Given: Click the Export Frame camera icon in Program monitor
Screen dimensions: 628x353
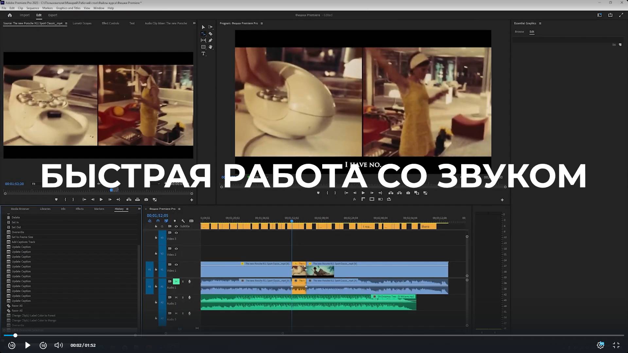Looking at the screenshot, I should (408, 193).
